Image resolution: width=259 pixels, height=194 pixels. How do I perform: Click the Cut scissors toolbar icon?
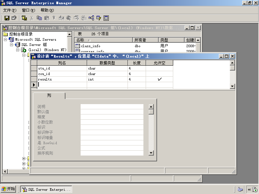(x=32, y=18)
